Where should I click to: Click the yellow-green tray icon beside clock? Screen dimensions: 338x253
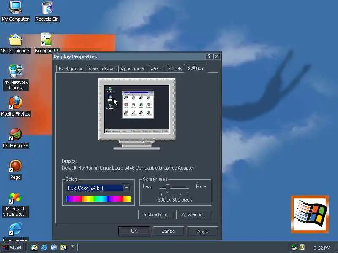pyautogui.click(x=302, y=247)
